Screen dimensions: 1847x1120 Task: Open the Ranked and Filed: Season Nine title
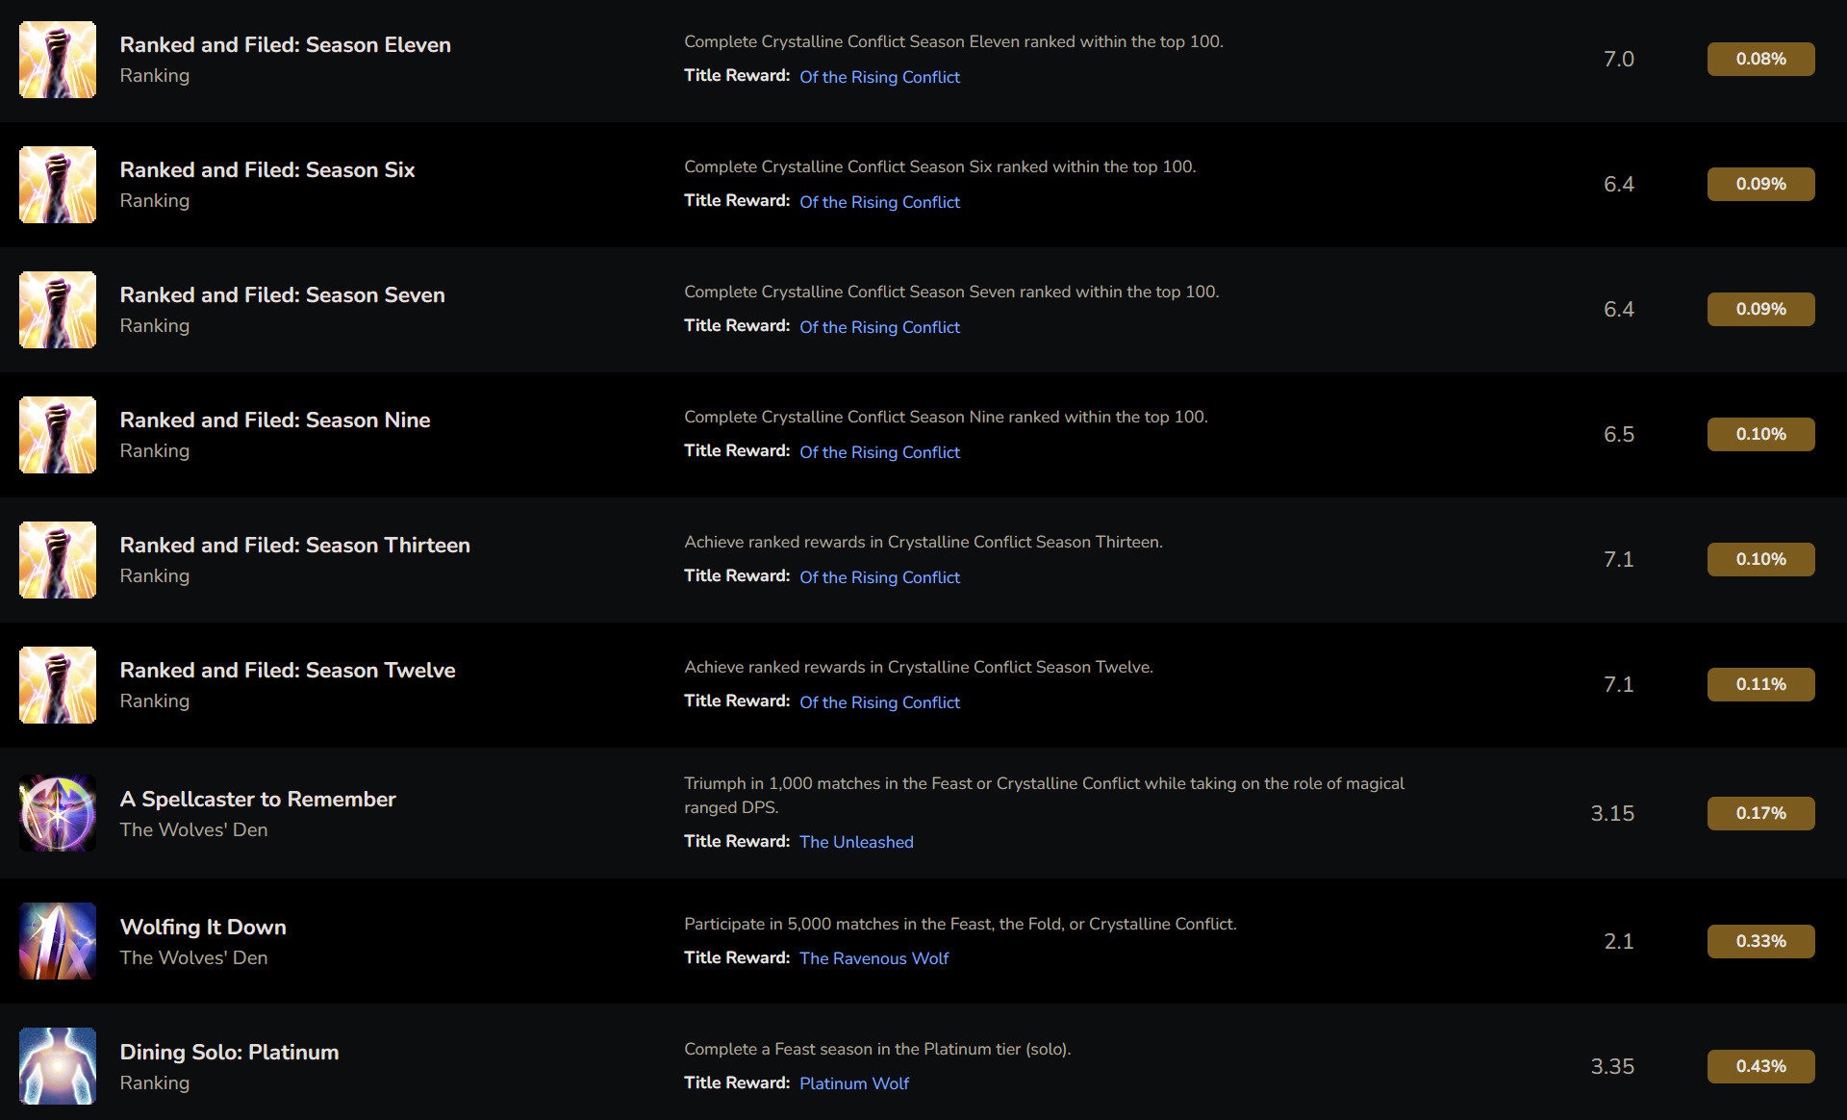275,420
